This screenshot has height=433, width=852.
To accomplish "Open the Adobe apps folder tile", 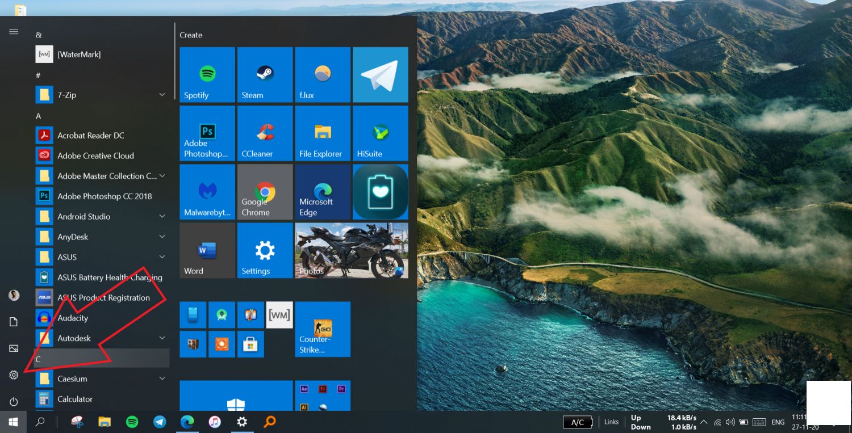I will point(323,396).
